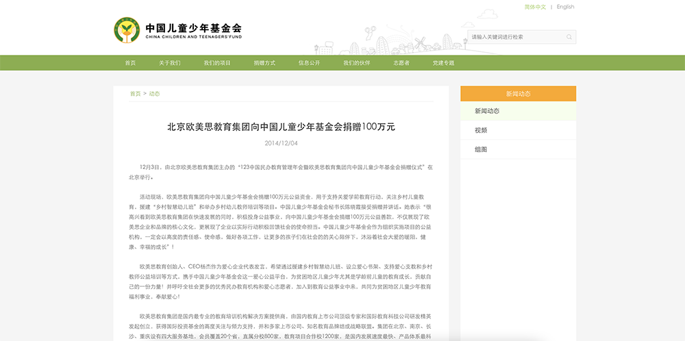Click the search magnifier icon
The width and height of the screenshot is (685, 341).
coord(569,37)
